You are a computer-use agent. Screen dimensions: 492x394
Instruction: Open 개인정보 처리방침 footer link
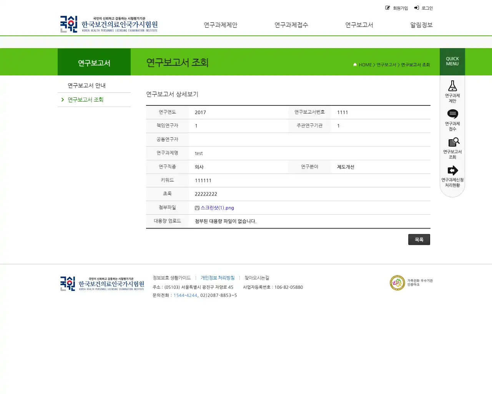(218, 278)
